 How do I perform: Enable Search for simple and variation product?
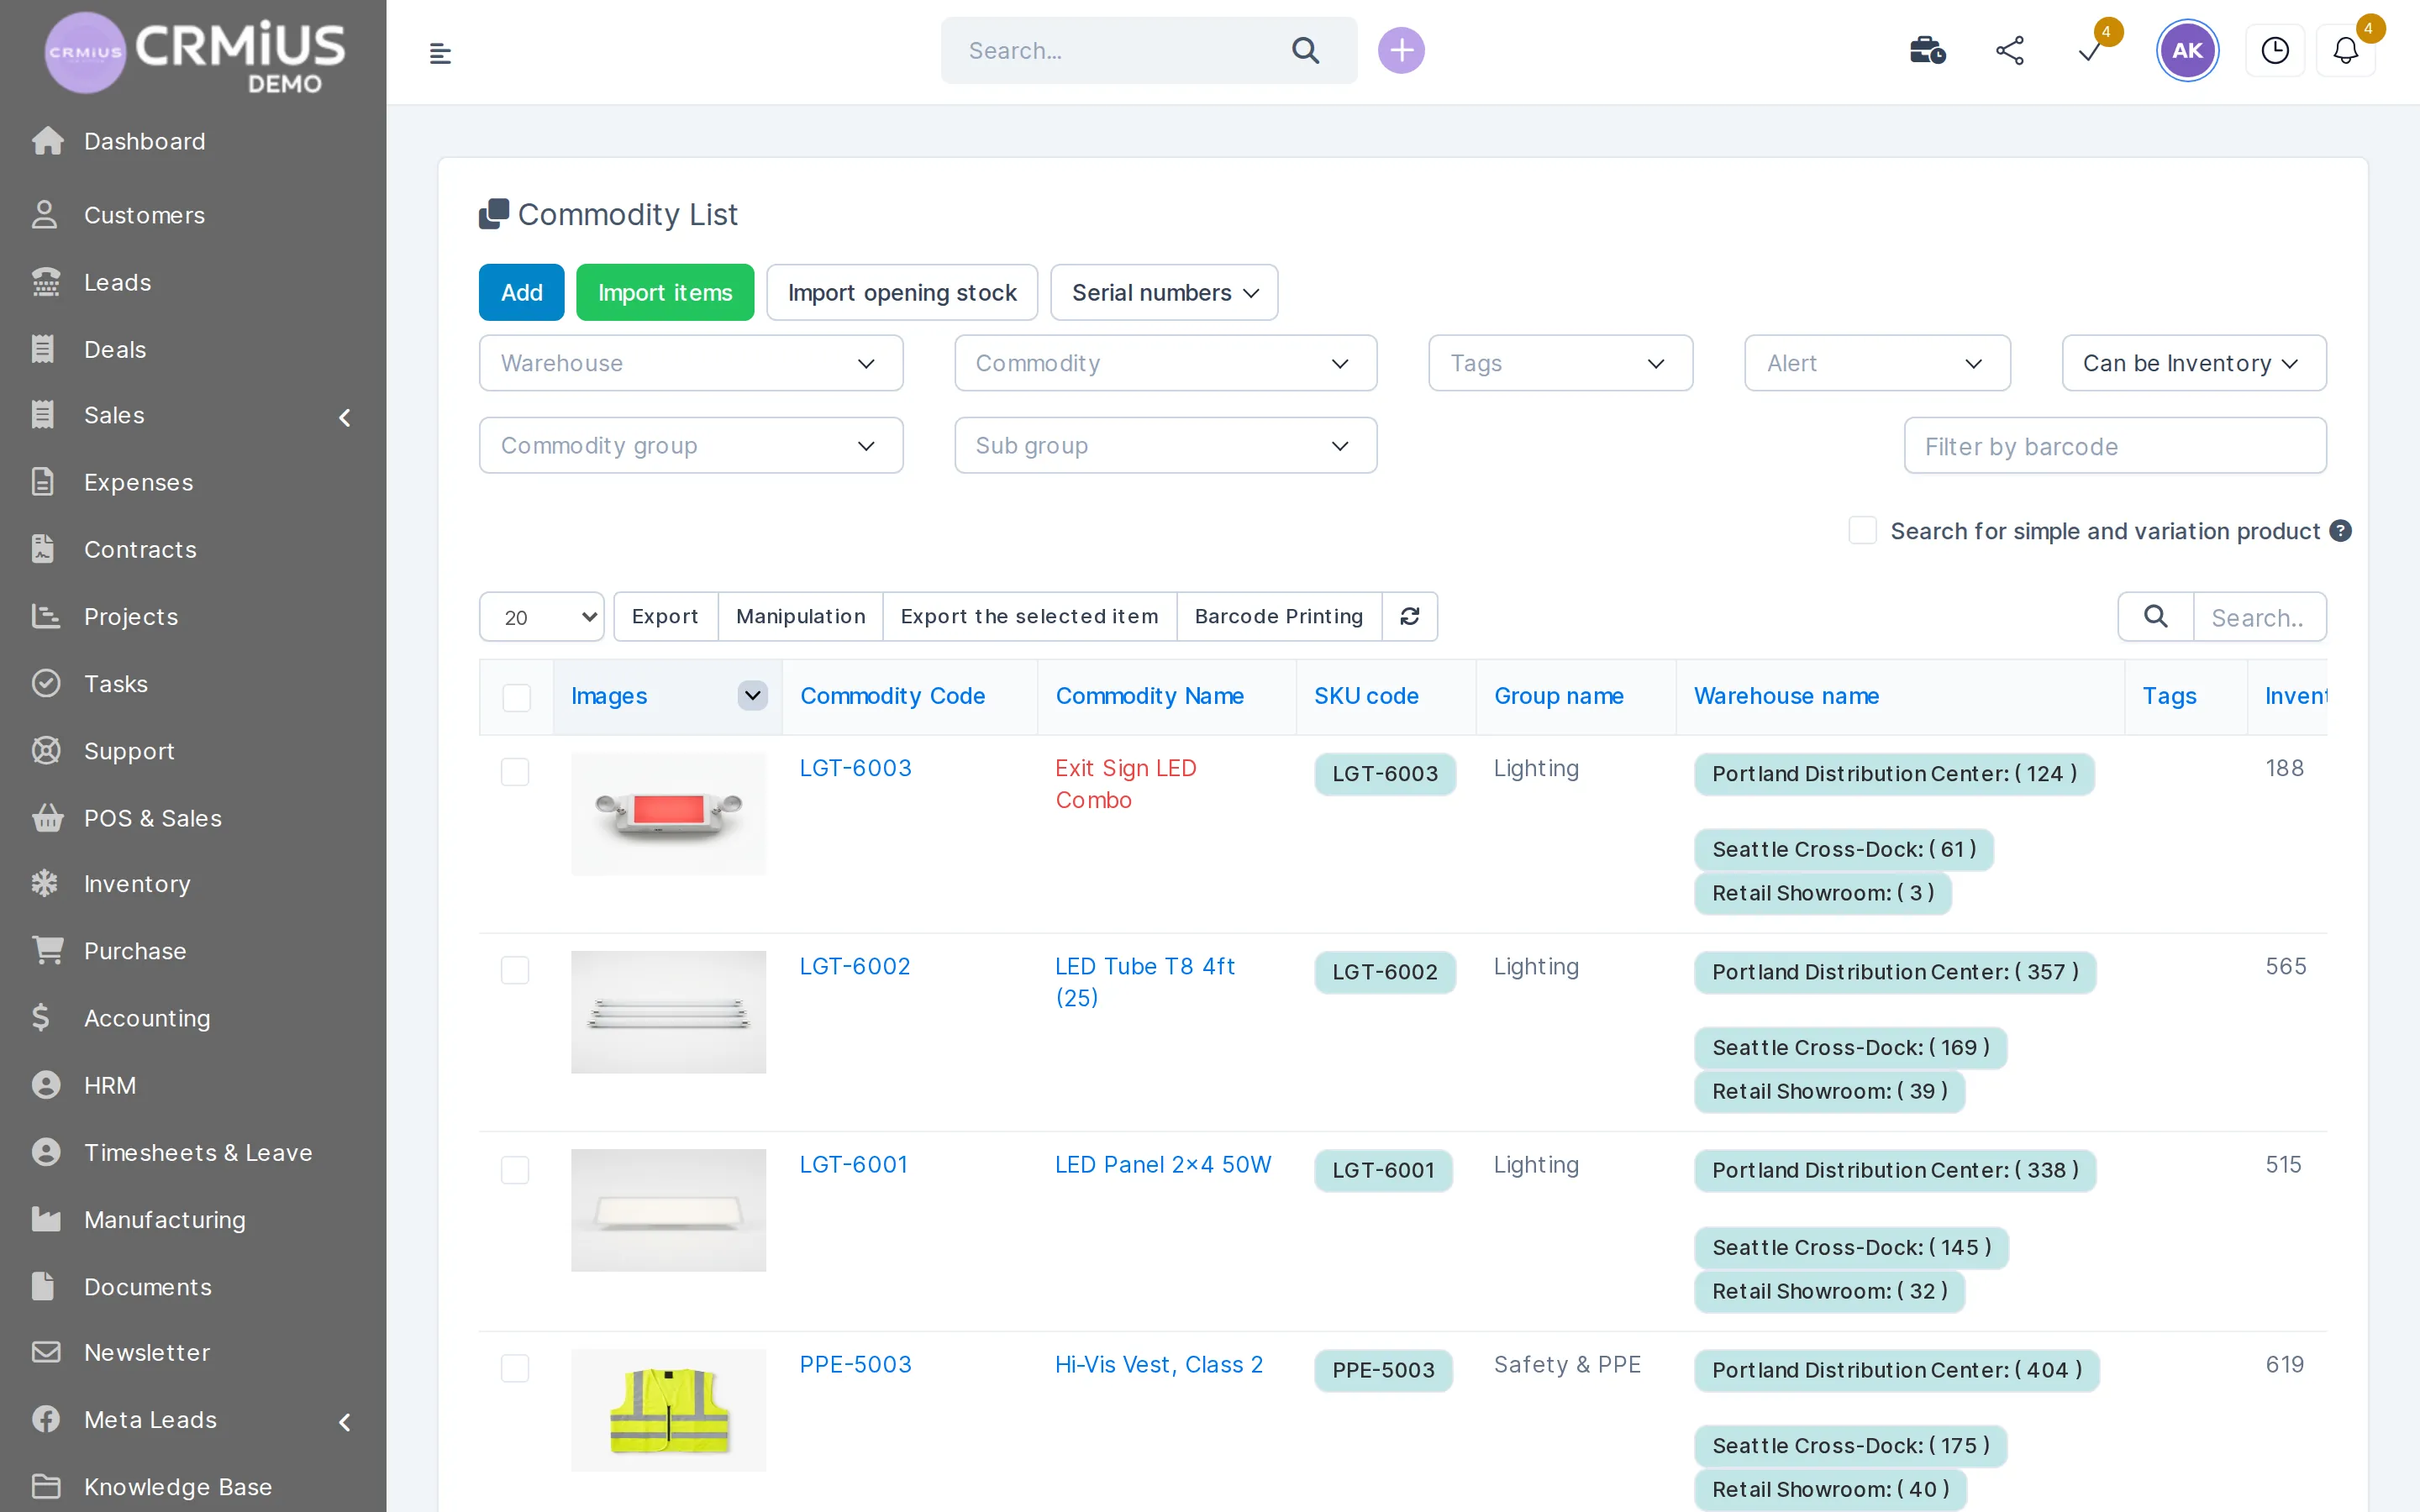pyautogui.click(x=1862, y=530)
